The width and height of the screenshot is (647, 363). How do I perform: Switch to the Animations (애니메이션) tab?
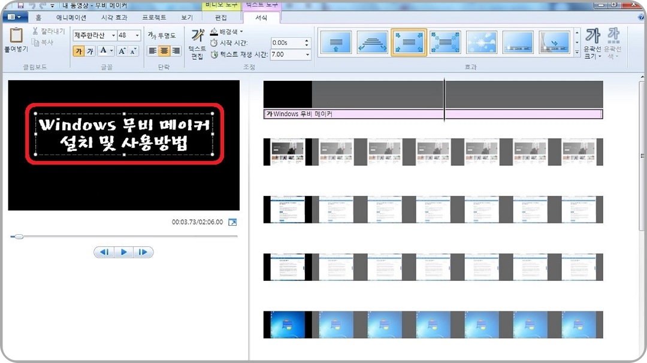[71, 17]
